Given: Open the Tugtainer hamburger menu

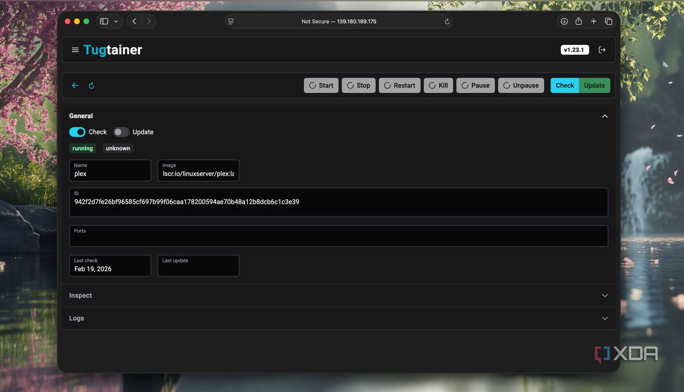Looking at the screenshot, I should coord(75,50).
